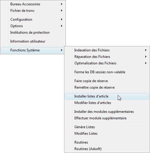Select the Fonctions Système menu item
Screen dimensions: 150x153
tap(33, 50)
